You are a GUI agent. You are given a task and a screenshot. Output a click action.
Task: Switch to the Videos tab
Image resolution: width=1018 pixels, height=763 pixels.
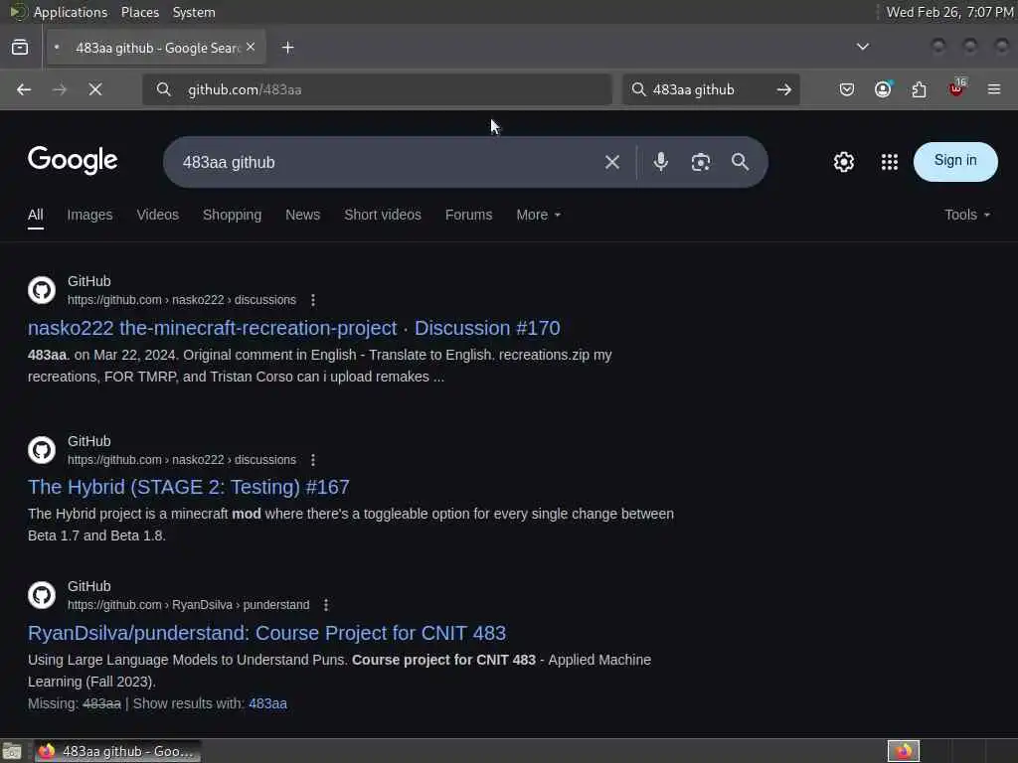coord(158,215)
